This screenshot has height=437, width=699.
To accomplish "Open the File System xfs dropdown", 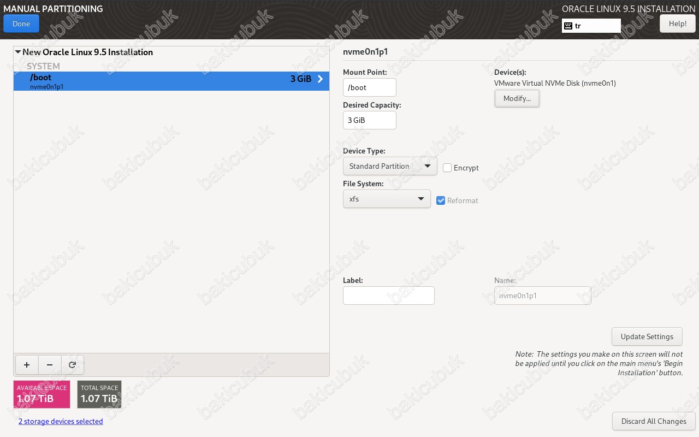I will pos(387,199).
